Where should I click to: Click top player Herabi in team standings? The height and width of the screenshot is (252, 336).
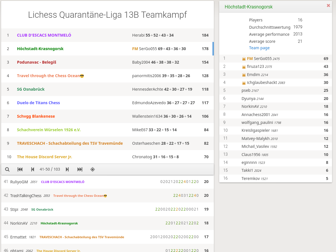[x=138, y=35]
